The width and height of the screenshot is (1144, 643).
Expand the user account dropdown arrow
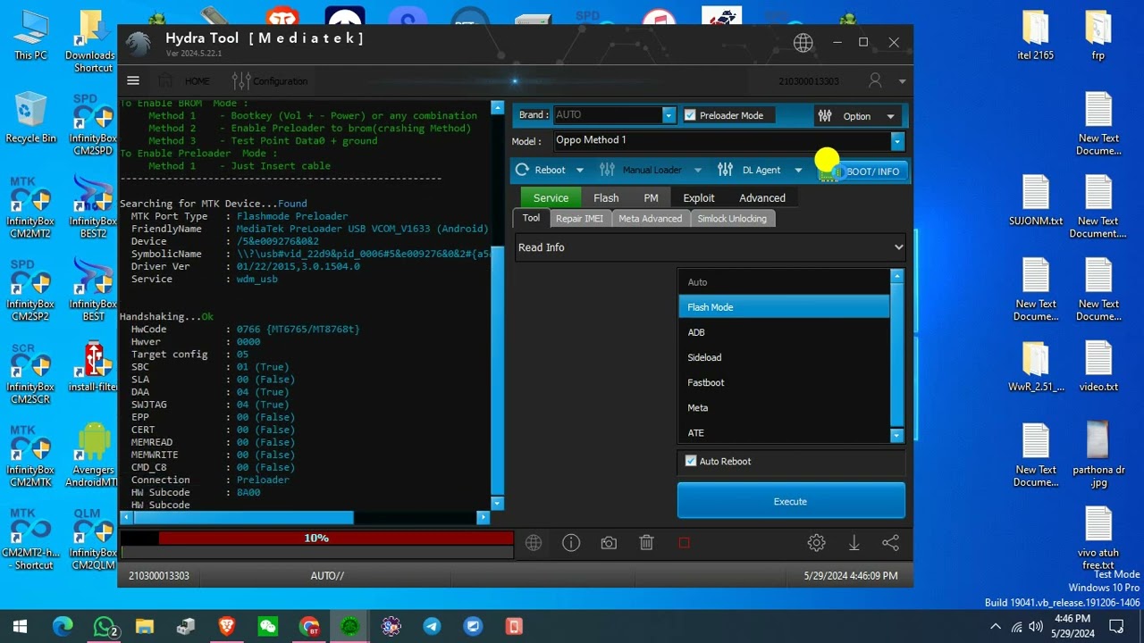pyautogui.click(x=902, y=81)
